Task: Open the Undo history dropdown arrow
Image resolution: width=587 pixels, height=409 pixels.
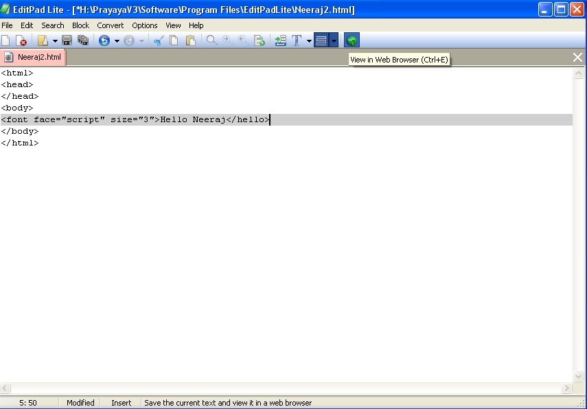Action: click(117, 40)
